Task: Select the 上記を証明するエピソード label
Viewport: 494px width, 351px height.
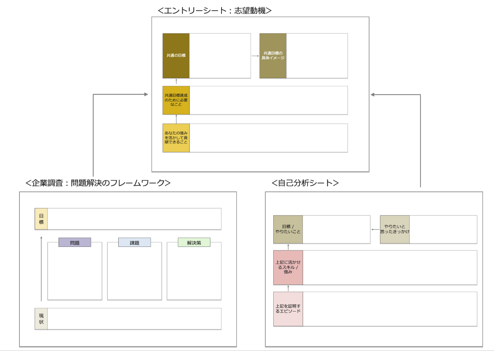Action: pos(288,309)
